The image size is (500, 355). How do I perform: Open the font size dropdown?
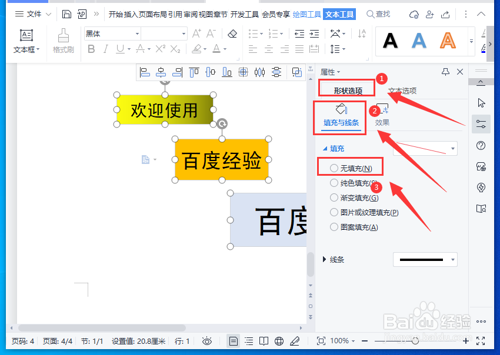coord(184,34)
